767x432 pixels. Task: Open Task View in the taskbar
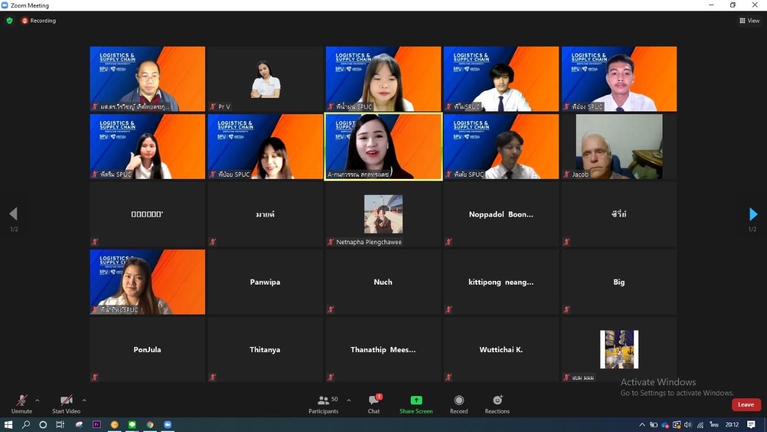[60, 425]
